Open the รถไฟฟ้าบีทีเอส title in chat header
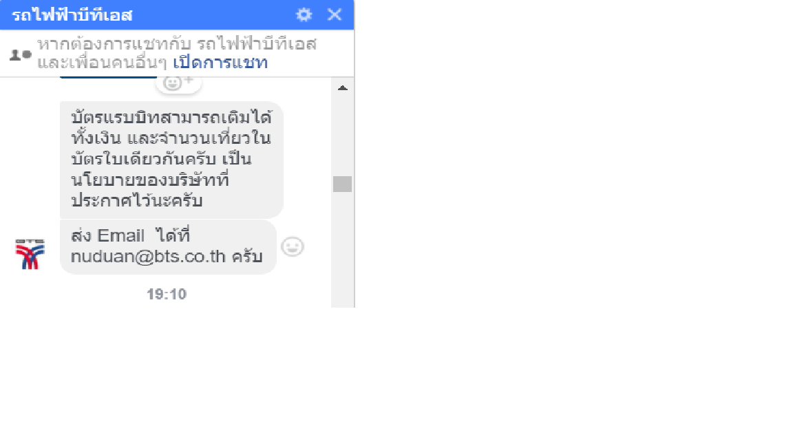 coord(72,15)
